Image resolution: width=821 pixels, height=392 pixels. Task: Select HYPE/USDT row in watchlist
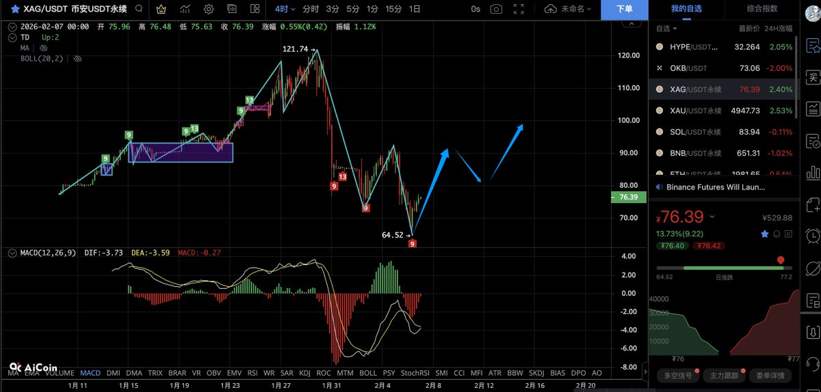click(x=725, y=47)
